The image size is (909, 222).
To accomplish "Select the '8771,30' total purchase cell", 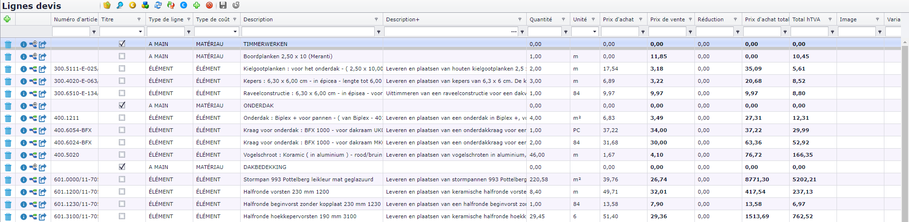I will click(x=765, y=179).
